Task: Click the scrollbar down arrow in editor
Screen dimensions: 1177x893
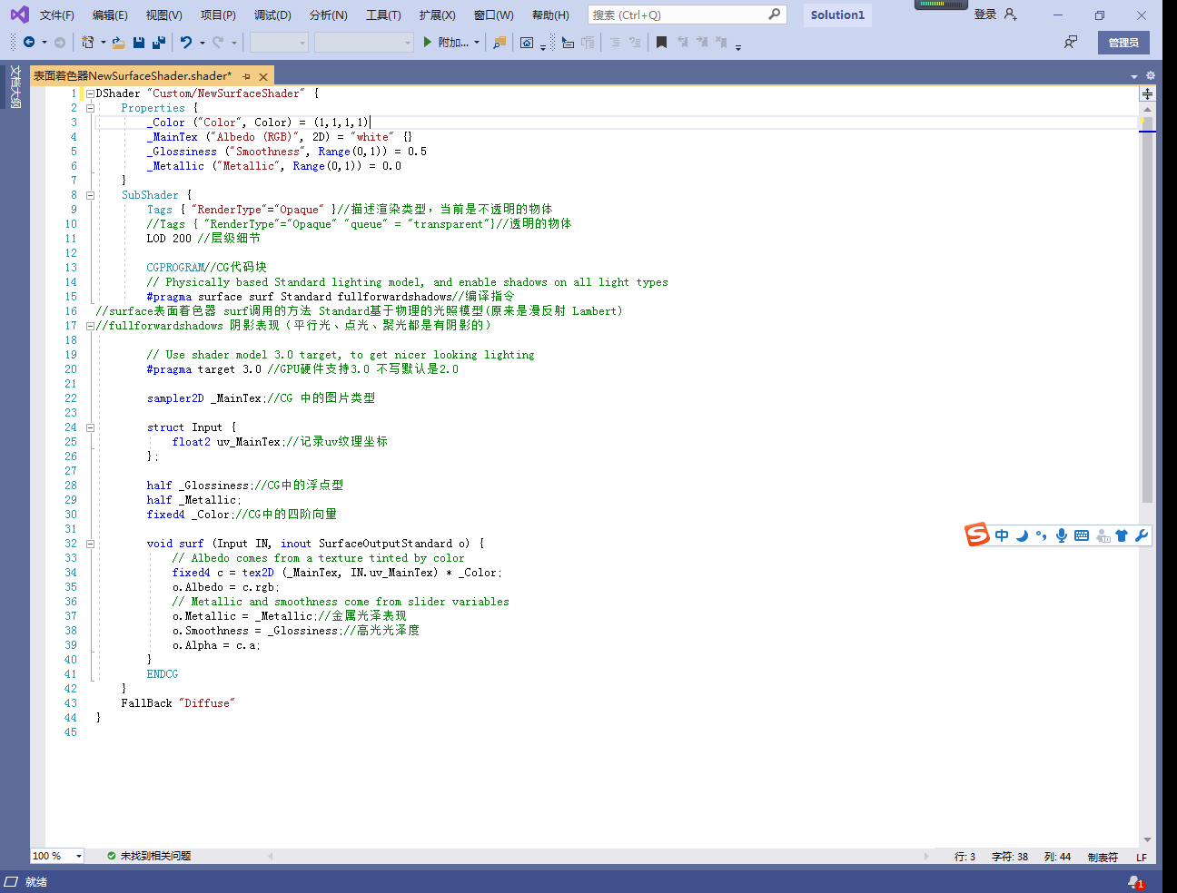Action: (x=1147, y=840)
